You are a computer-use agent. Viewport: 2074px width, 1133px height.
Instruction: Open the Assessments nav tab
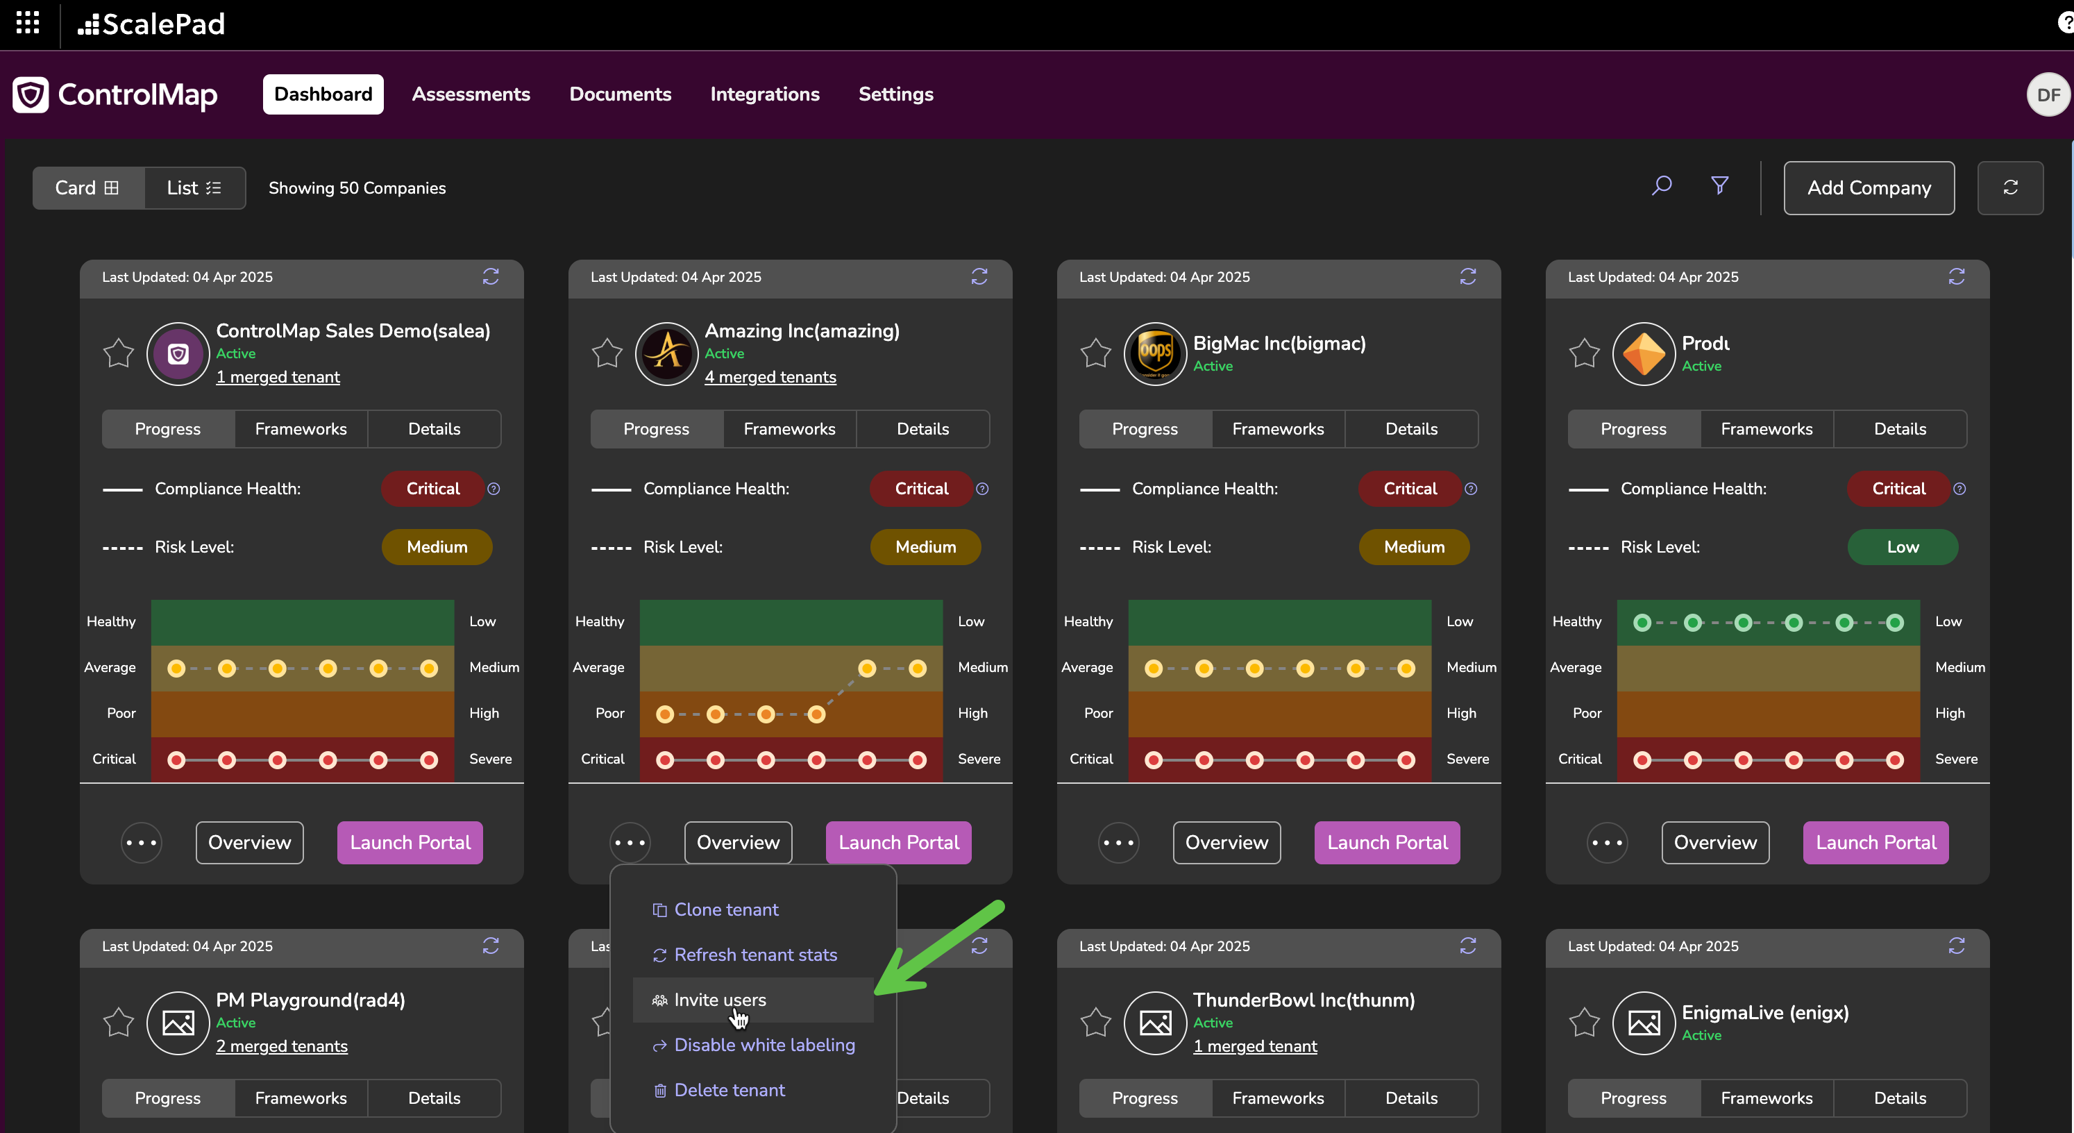click(x=471, y=94)
